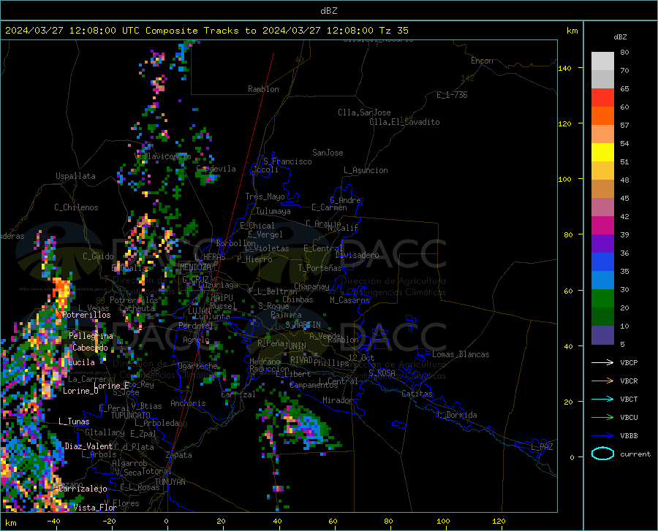The height and width of the screenshot is (531, 658).
Task: Click the 'Ramblon' label near top
Action: (263, 89)
